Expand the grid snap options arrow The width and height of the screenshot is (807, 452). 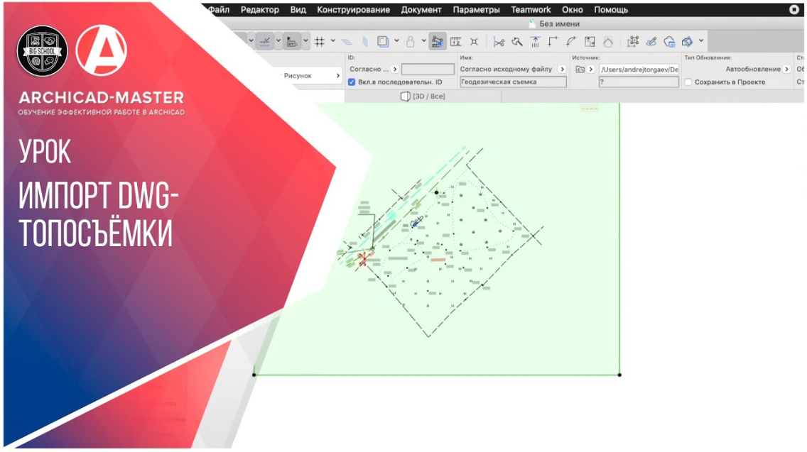pos(333,40)
